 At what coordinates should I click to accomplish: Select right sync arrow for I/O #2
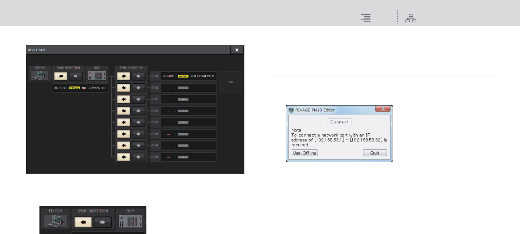click(138, 88)
